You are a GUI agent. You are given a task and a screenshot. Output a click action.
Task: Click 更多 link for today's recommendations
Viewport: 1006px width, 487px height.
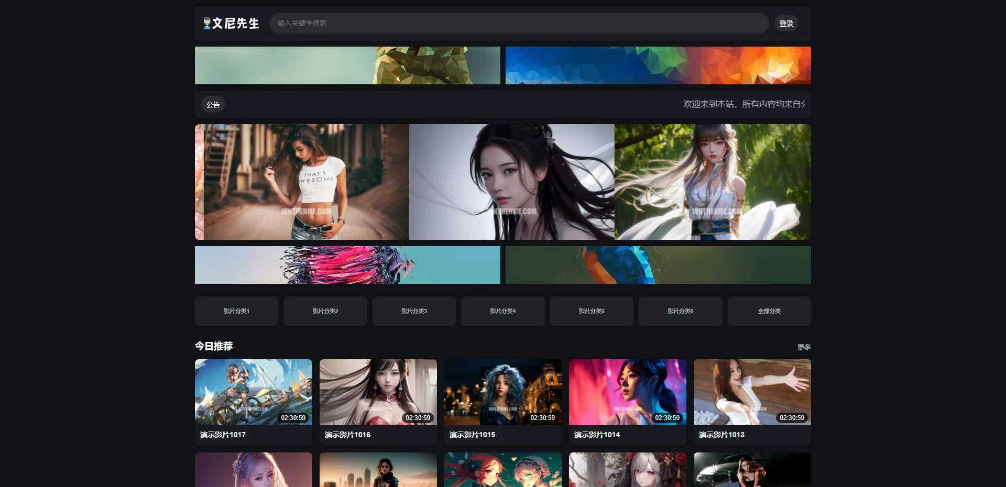tap(804, 347)
